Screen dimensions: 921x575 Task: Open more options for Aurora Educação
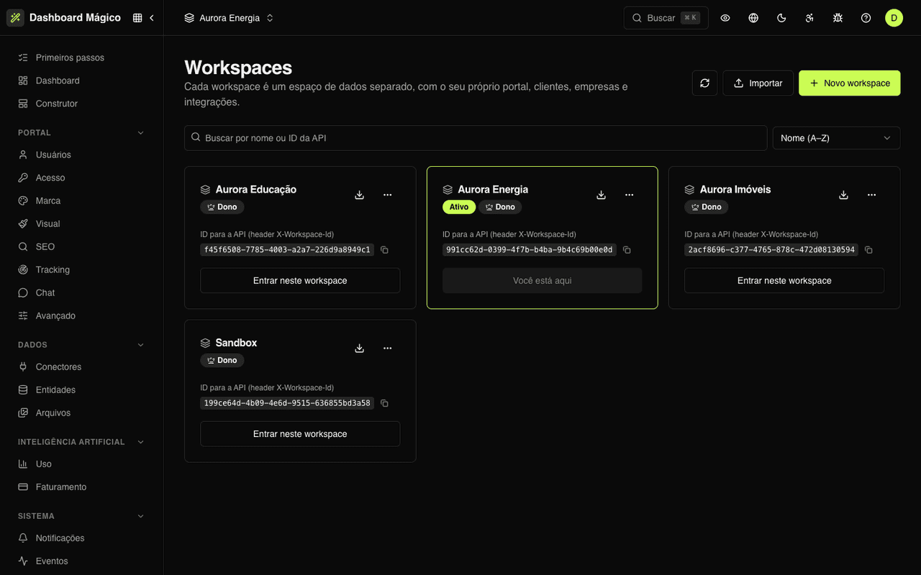(388, 195)
